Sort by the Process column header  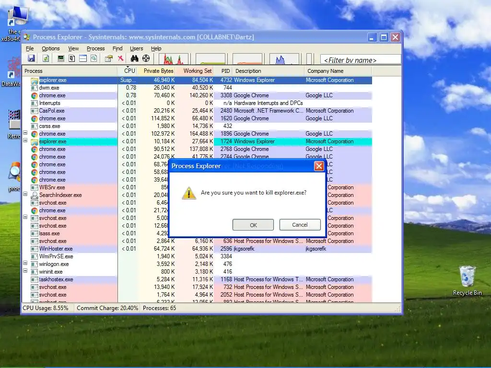[70, 71]
